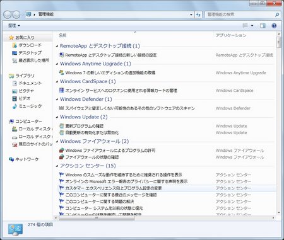Collapse the Windows Defender group
This screenshot has height=240, width=284.
pyautogui.click(x=57, y=100)
